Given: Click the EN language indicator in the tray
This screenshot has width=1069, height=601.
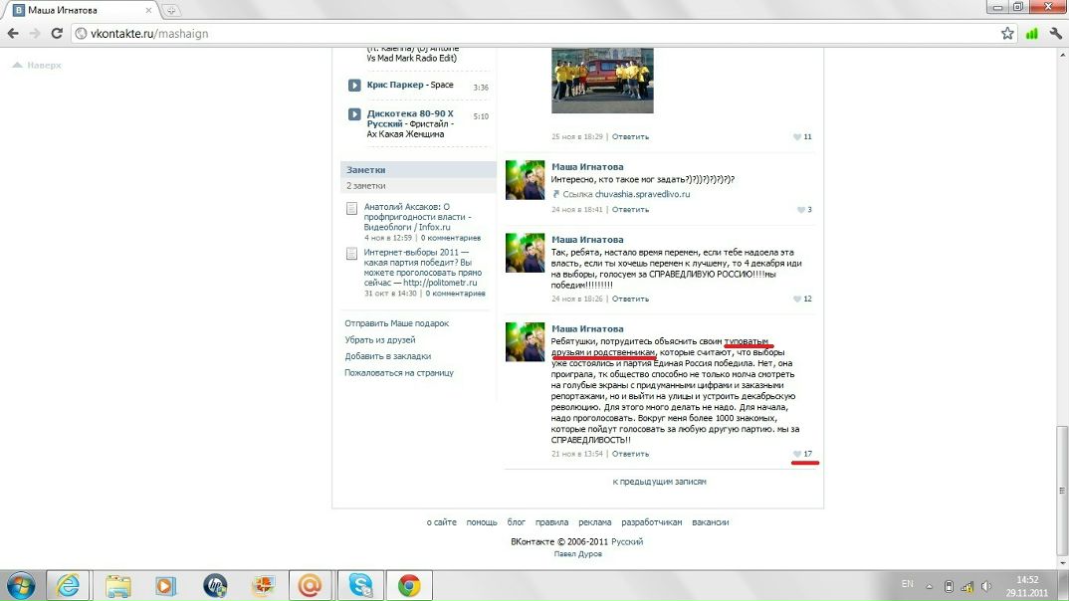Looking at the screenshot, I should point(907,584).
